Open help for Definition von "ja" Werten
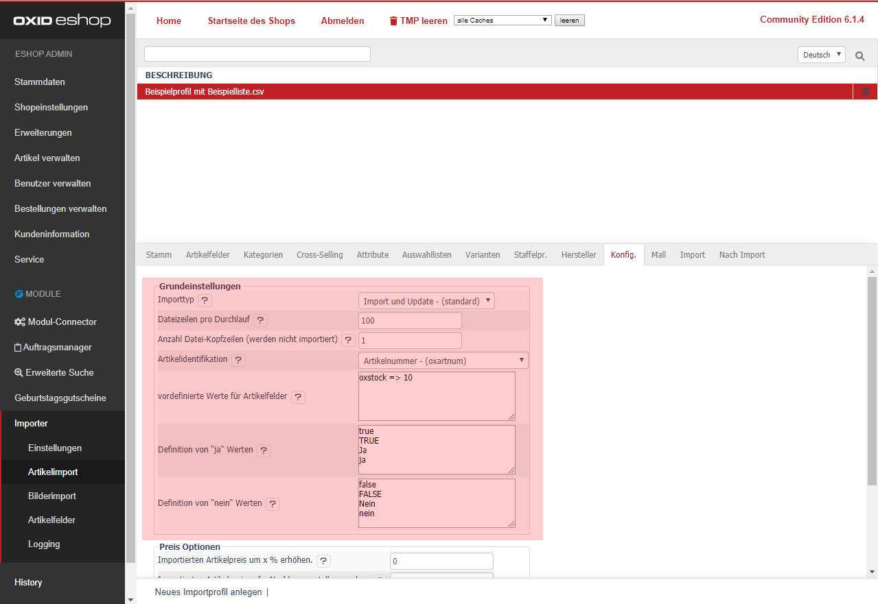 point(264,450)
